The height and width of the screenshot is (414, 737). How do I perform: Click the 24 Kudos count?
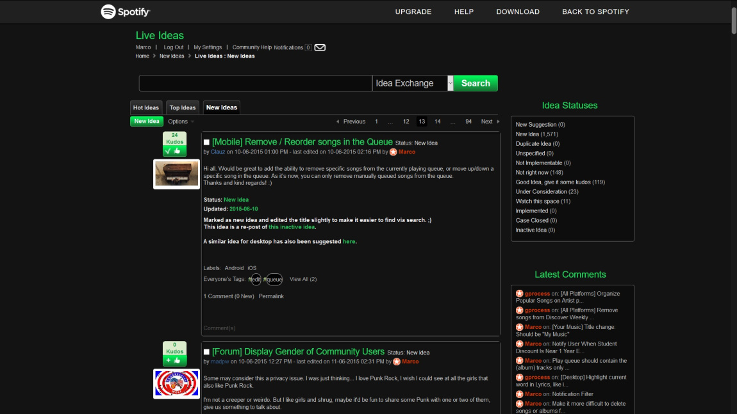174,138
